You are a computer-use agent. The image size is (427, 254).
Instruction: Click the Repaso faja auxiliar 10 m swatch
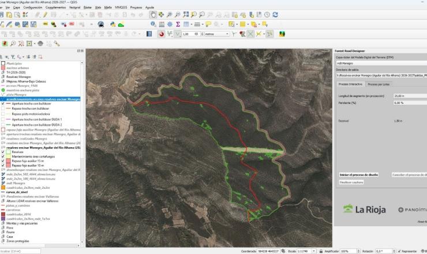pyautogui.click(x=8, y=165)
